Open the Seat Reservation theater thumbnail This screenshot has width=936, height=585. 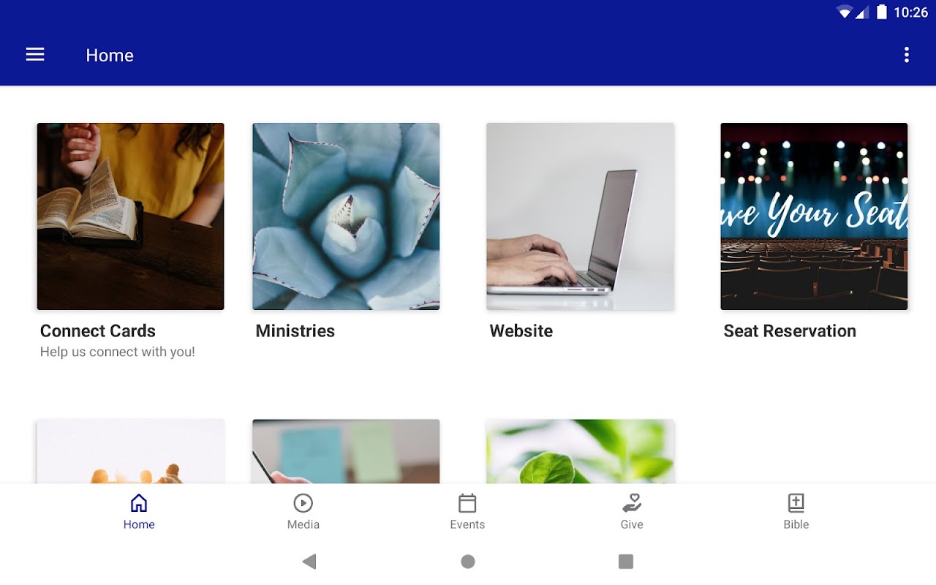pyautogui.click(x=814, y=216)
